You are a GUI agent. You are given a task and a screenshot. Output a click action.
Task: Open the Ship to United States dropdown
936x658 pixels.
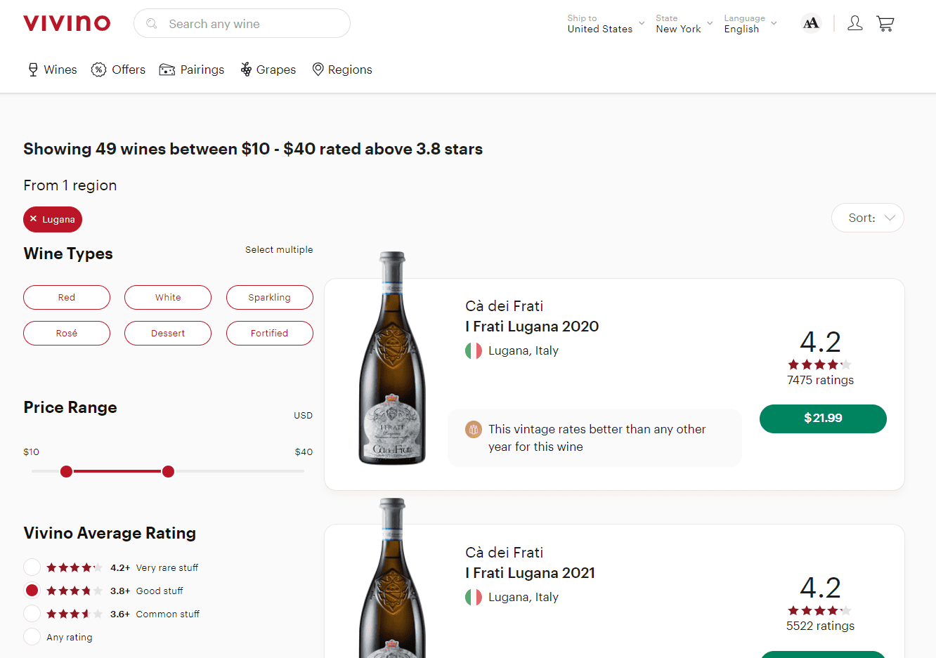click(x=606, y=24)
